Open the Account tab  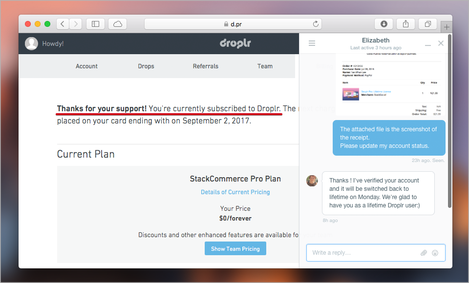pos(86,66)
